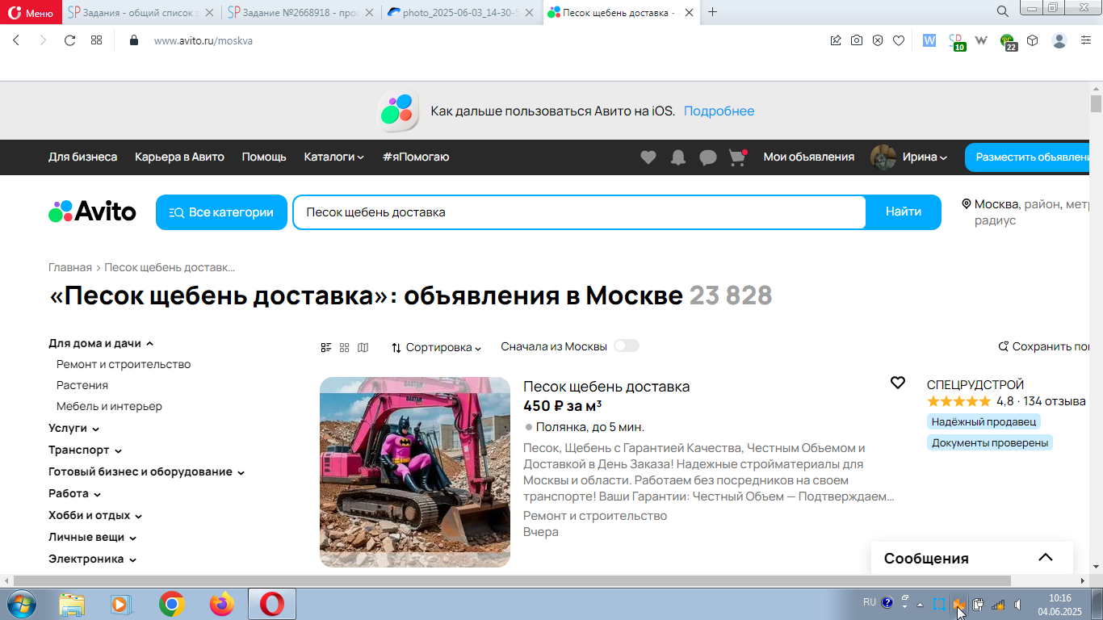
Task: Click the Найти search button
Action: click(x=903, y=212)
